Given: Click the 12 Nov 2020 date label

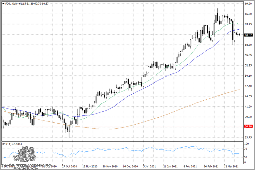Looking at the screenshot, I should [89, 166].
